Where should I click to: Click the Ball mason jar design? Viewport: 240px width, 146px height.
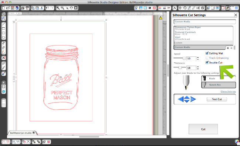click(x=61, y=77)
